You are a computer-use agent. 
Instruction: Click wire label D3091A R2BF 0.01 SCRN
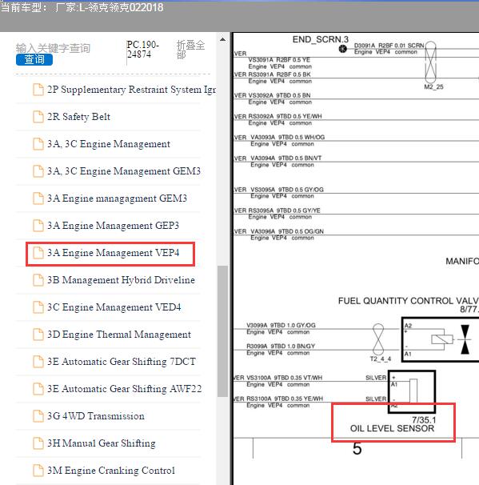389,46
